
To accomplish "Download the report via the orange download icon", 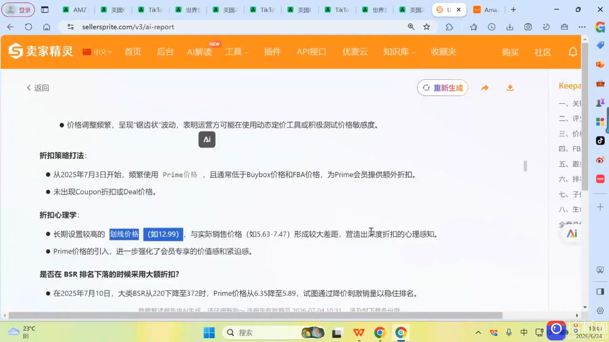I will tap(510, 88).
